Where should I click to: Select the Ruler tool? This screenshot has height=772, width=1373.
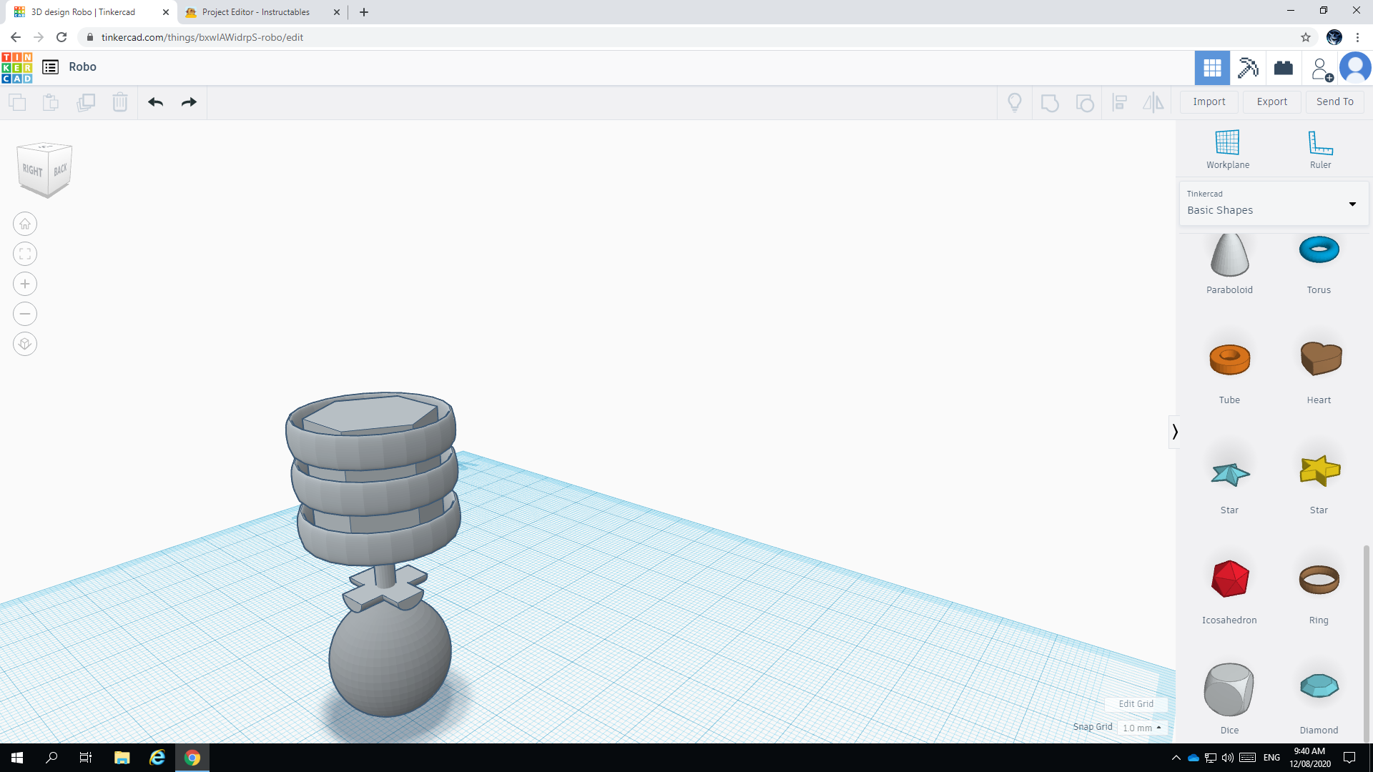tap(1320, 149)
